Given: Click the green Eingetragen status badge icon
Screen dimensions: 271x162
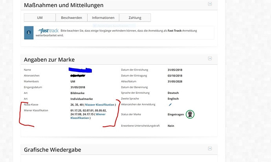Looking at the screenshot, I should [x=190, y=114].
